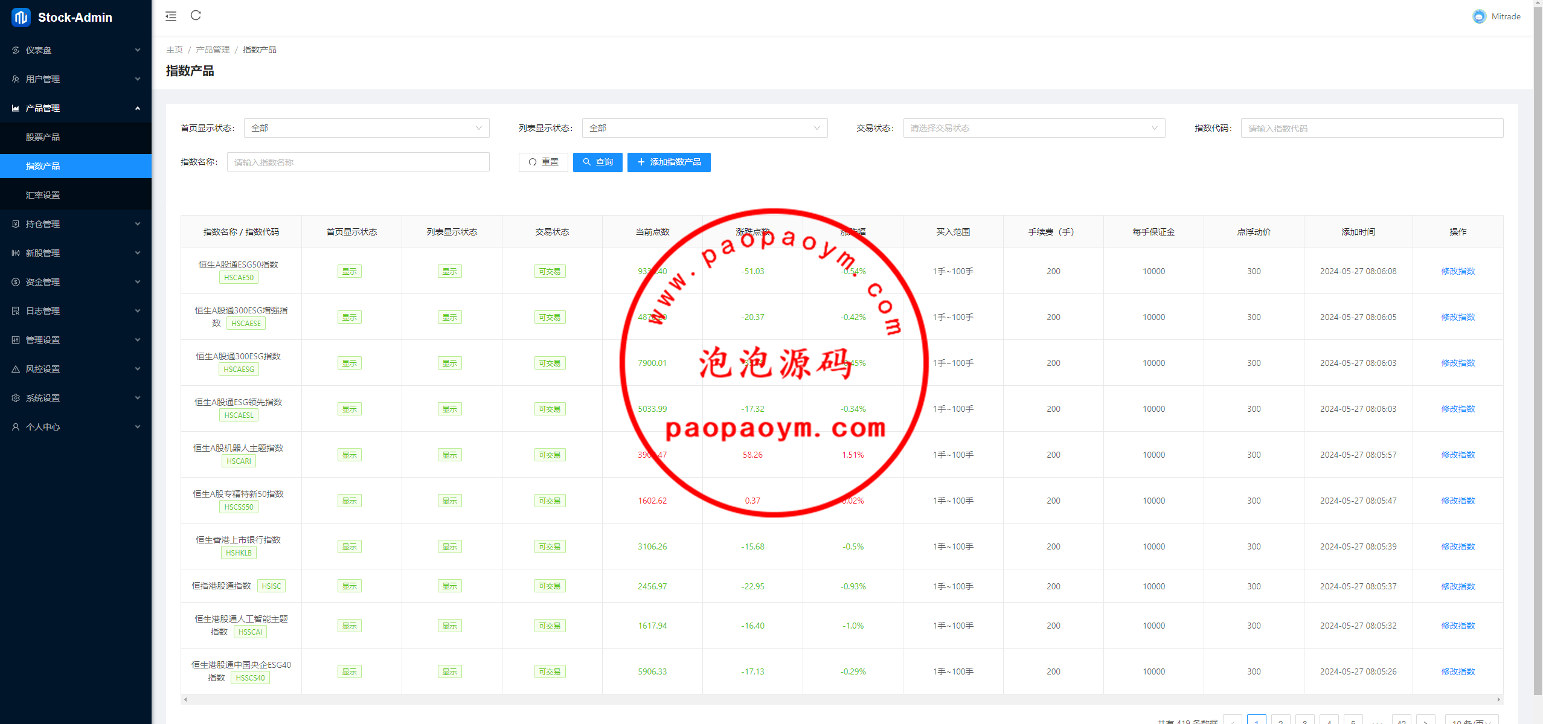Viewport: 1543px width, 724px height.
Task: Open the 个人中心 menu
Action: tap(76, 427)
